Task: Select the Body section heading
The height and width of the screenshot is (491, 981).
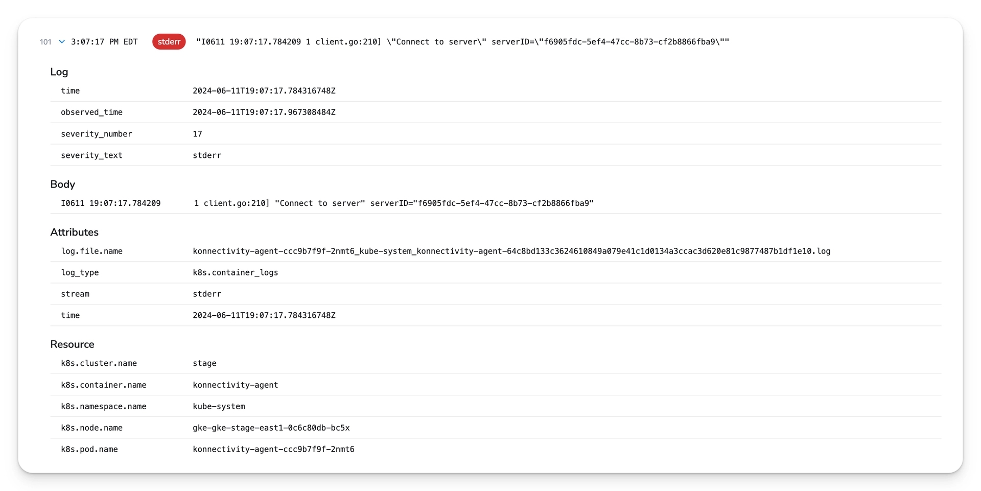Action: click(62, 184)
